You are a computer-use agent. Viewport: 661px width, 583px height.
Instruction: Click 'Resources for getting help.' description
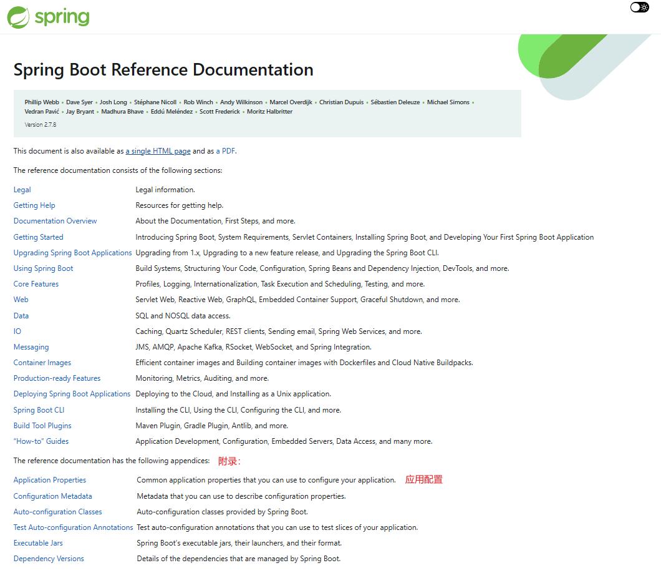(180, 205)
